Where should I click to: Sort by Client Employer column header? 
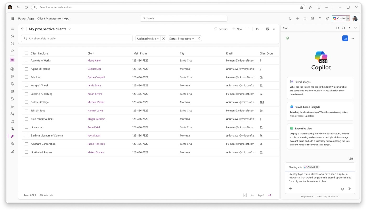pyautogui.click(x=40, y=53)
